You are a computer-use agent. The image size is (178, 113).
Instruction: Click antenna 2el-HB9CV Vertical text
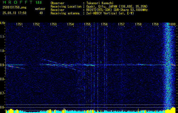tap(110, 13)
